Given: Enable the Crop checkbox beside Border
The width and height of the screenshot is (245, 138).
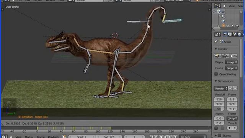Looking at the screenshot, I should 222,128.
